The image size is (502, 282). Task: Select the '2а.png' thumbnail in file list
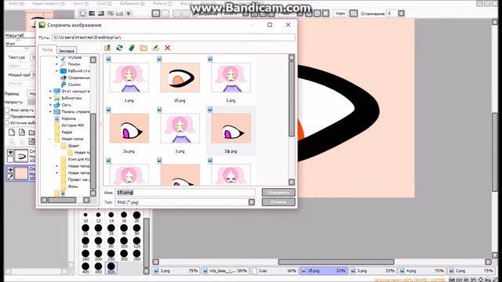[x=129, y=128]
